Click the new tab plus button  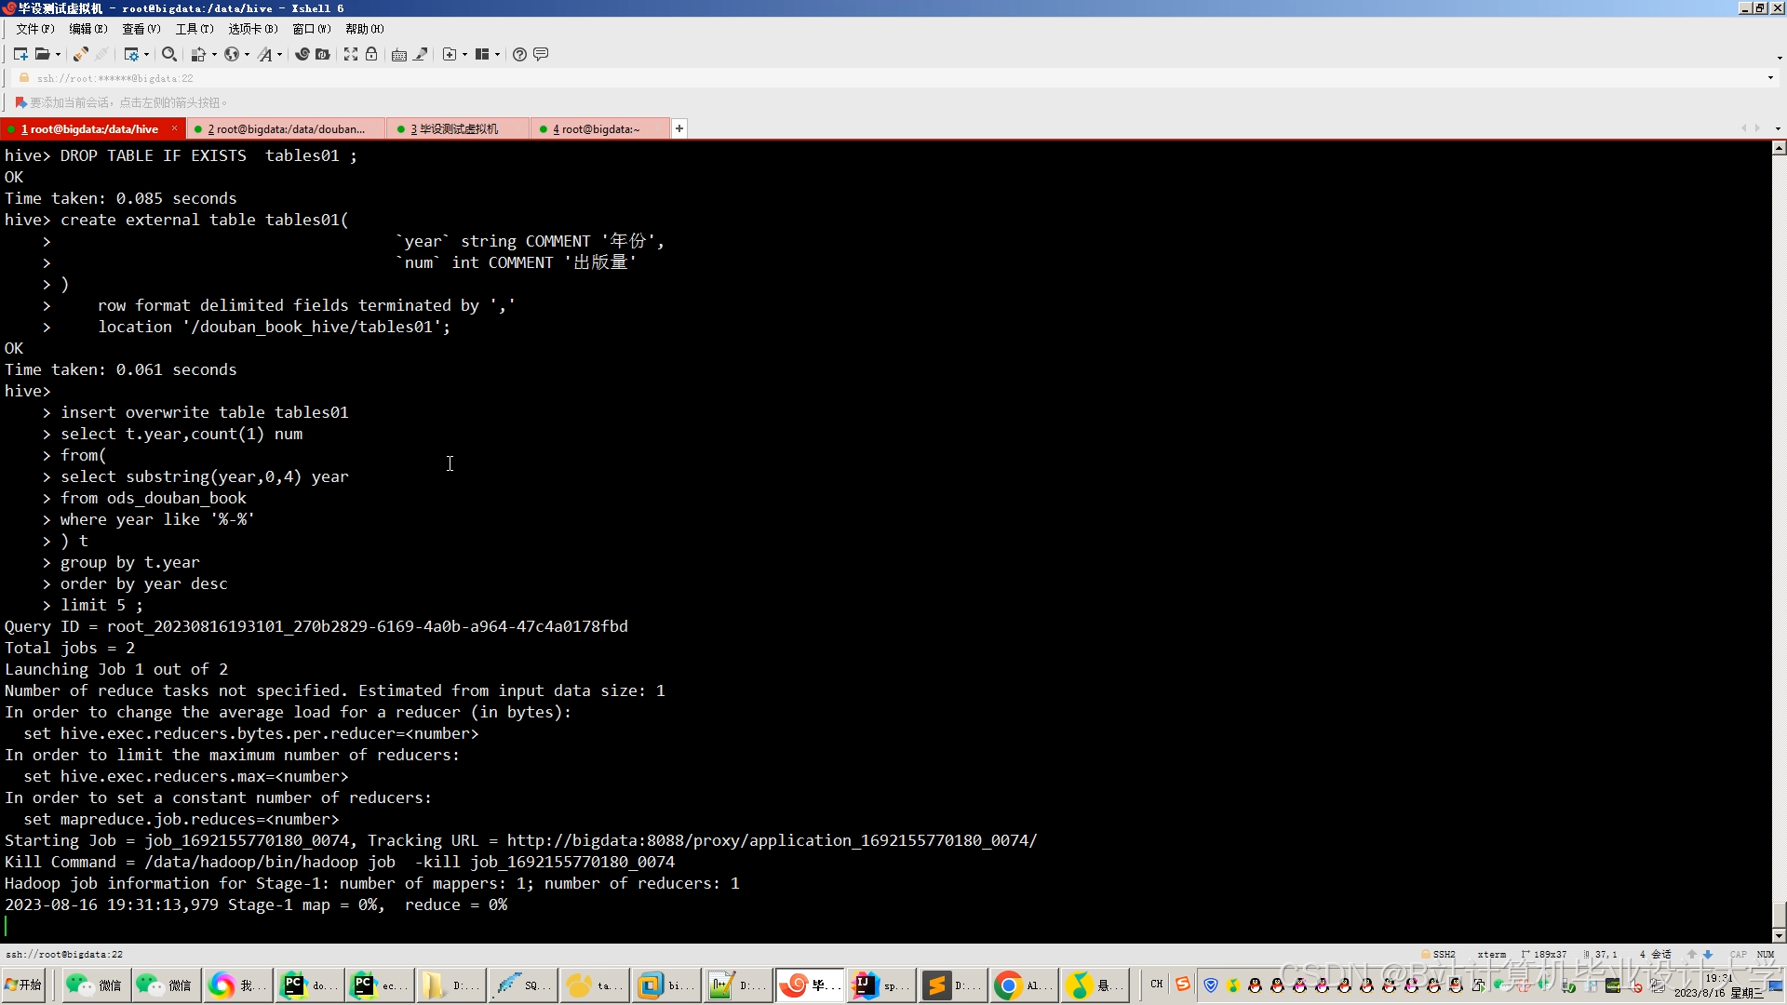click(679, 128)
